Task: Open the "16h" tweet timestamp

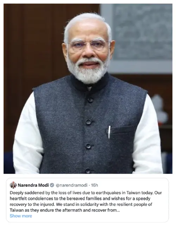Action: (95, 185)
